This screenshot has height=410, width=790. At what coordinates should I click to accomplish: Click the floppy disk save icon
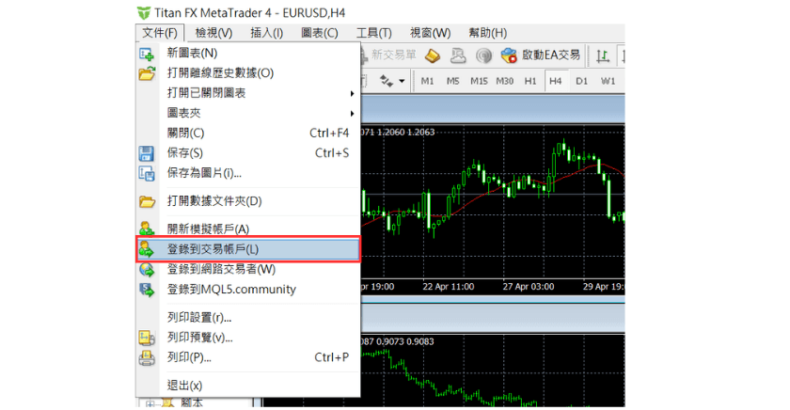(146, 153)
